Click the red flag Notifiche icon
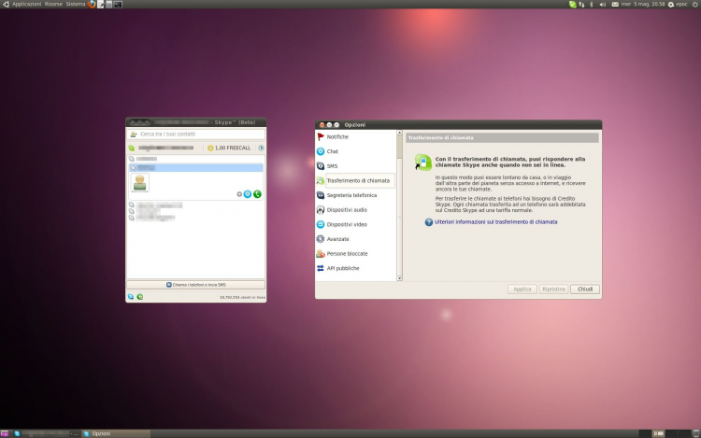The width and height of the screenshot is (701, 438). tap(321, 136)
